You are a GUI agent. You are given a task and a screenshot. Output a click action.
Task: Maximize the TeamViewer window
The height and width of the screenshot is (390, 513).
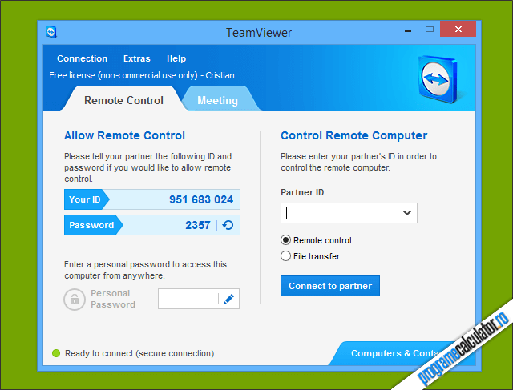click(430, 29)
